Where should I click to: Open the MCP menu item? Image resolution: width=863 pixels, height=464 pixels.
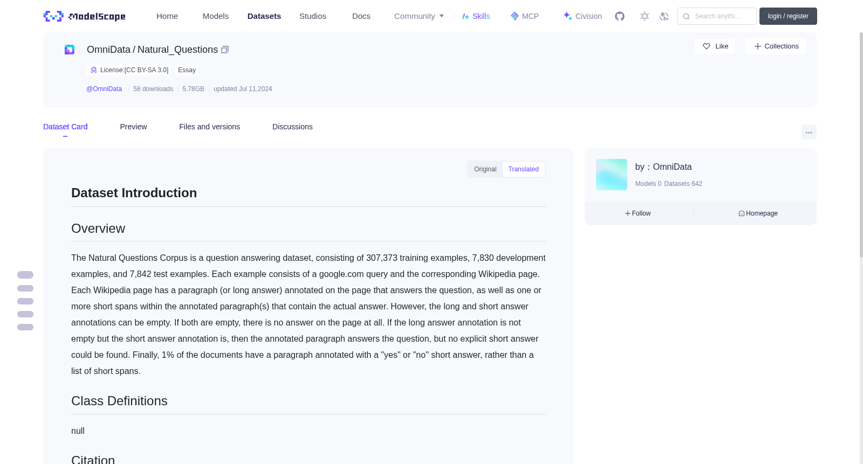tap(524, 16)
